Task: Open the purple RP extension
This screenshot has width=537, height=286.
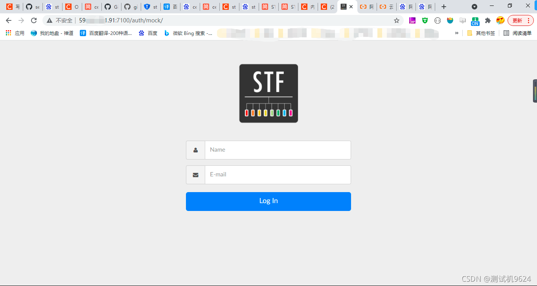Action: tap(412, 20)
